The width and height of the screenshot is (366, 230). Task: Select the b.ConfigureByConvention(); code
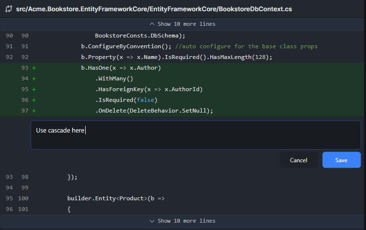click(x=126, y=46)
